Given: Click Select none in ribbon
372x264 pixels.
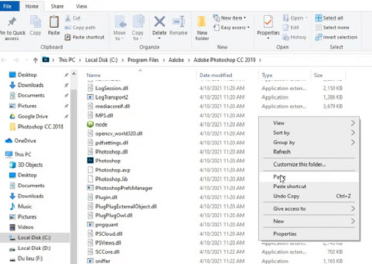Looking at the screenshot, I should (332, 28).
